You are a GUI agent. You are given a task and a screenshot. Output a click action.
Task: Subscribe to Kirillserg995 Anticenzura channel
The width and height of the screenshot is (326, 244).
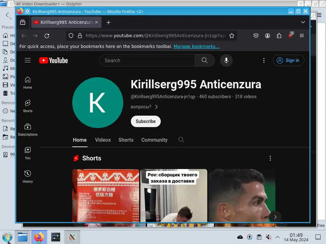point(146,121)
